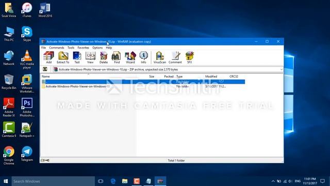Click the Windows Start button

(6, 181)
